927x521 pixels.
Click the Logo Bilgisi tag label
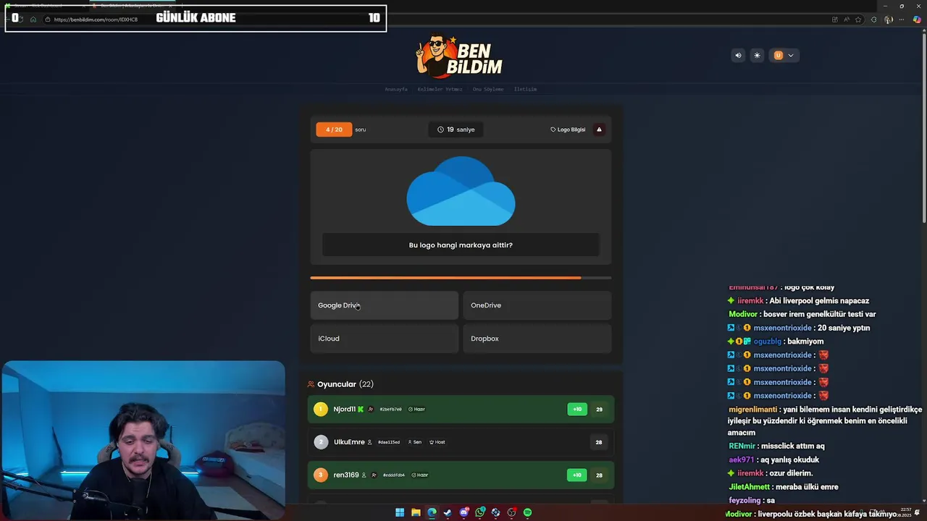pyautogui.click(x=568, y=130)
